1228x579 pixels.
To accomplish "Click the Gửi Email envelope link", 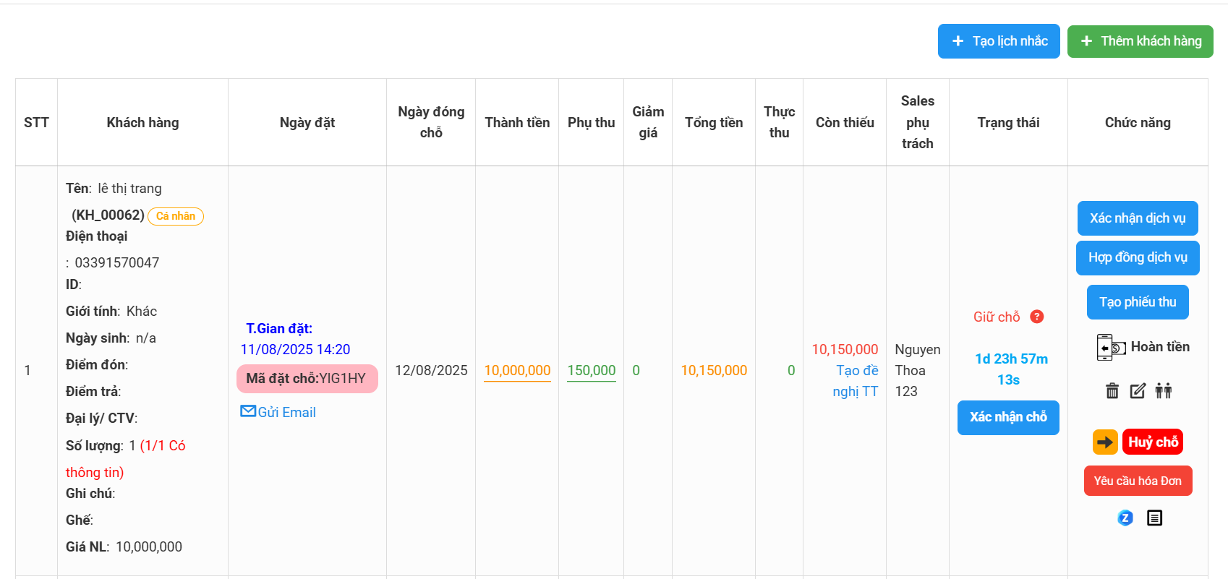I will (x=278, y=412).
